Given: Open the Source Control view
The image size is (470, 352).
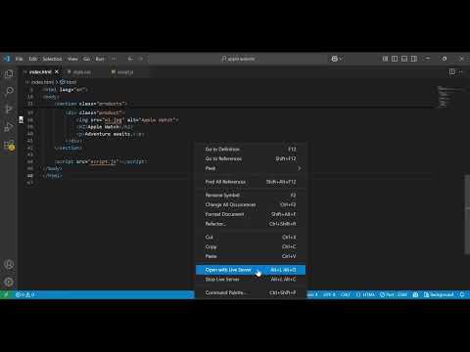Looking at the screenshot, I should tap(9, 110).
